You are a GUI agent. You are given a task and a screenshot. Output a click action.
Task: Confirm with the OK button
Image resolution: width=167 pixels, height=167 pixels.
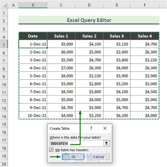(73, 157)
